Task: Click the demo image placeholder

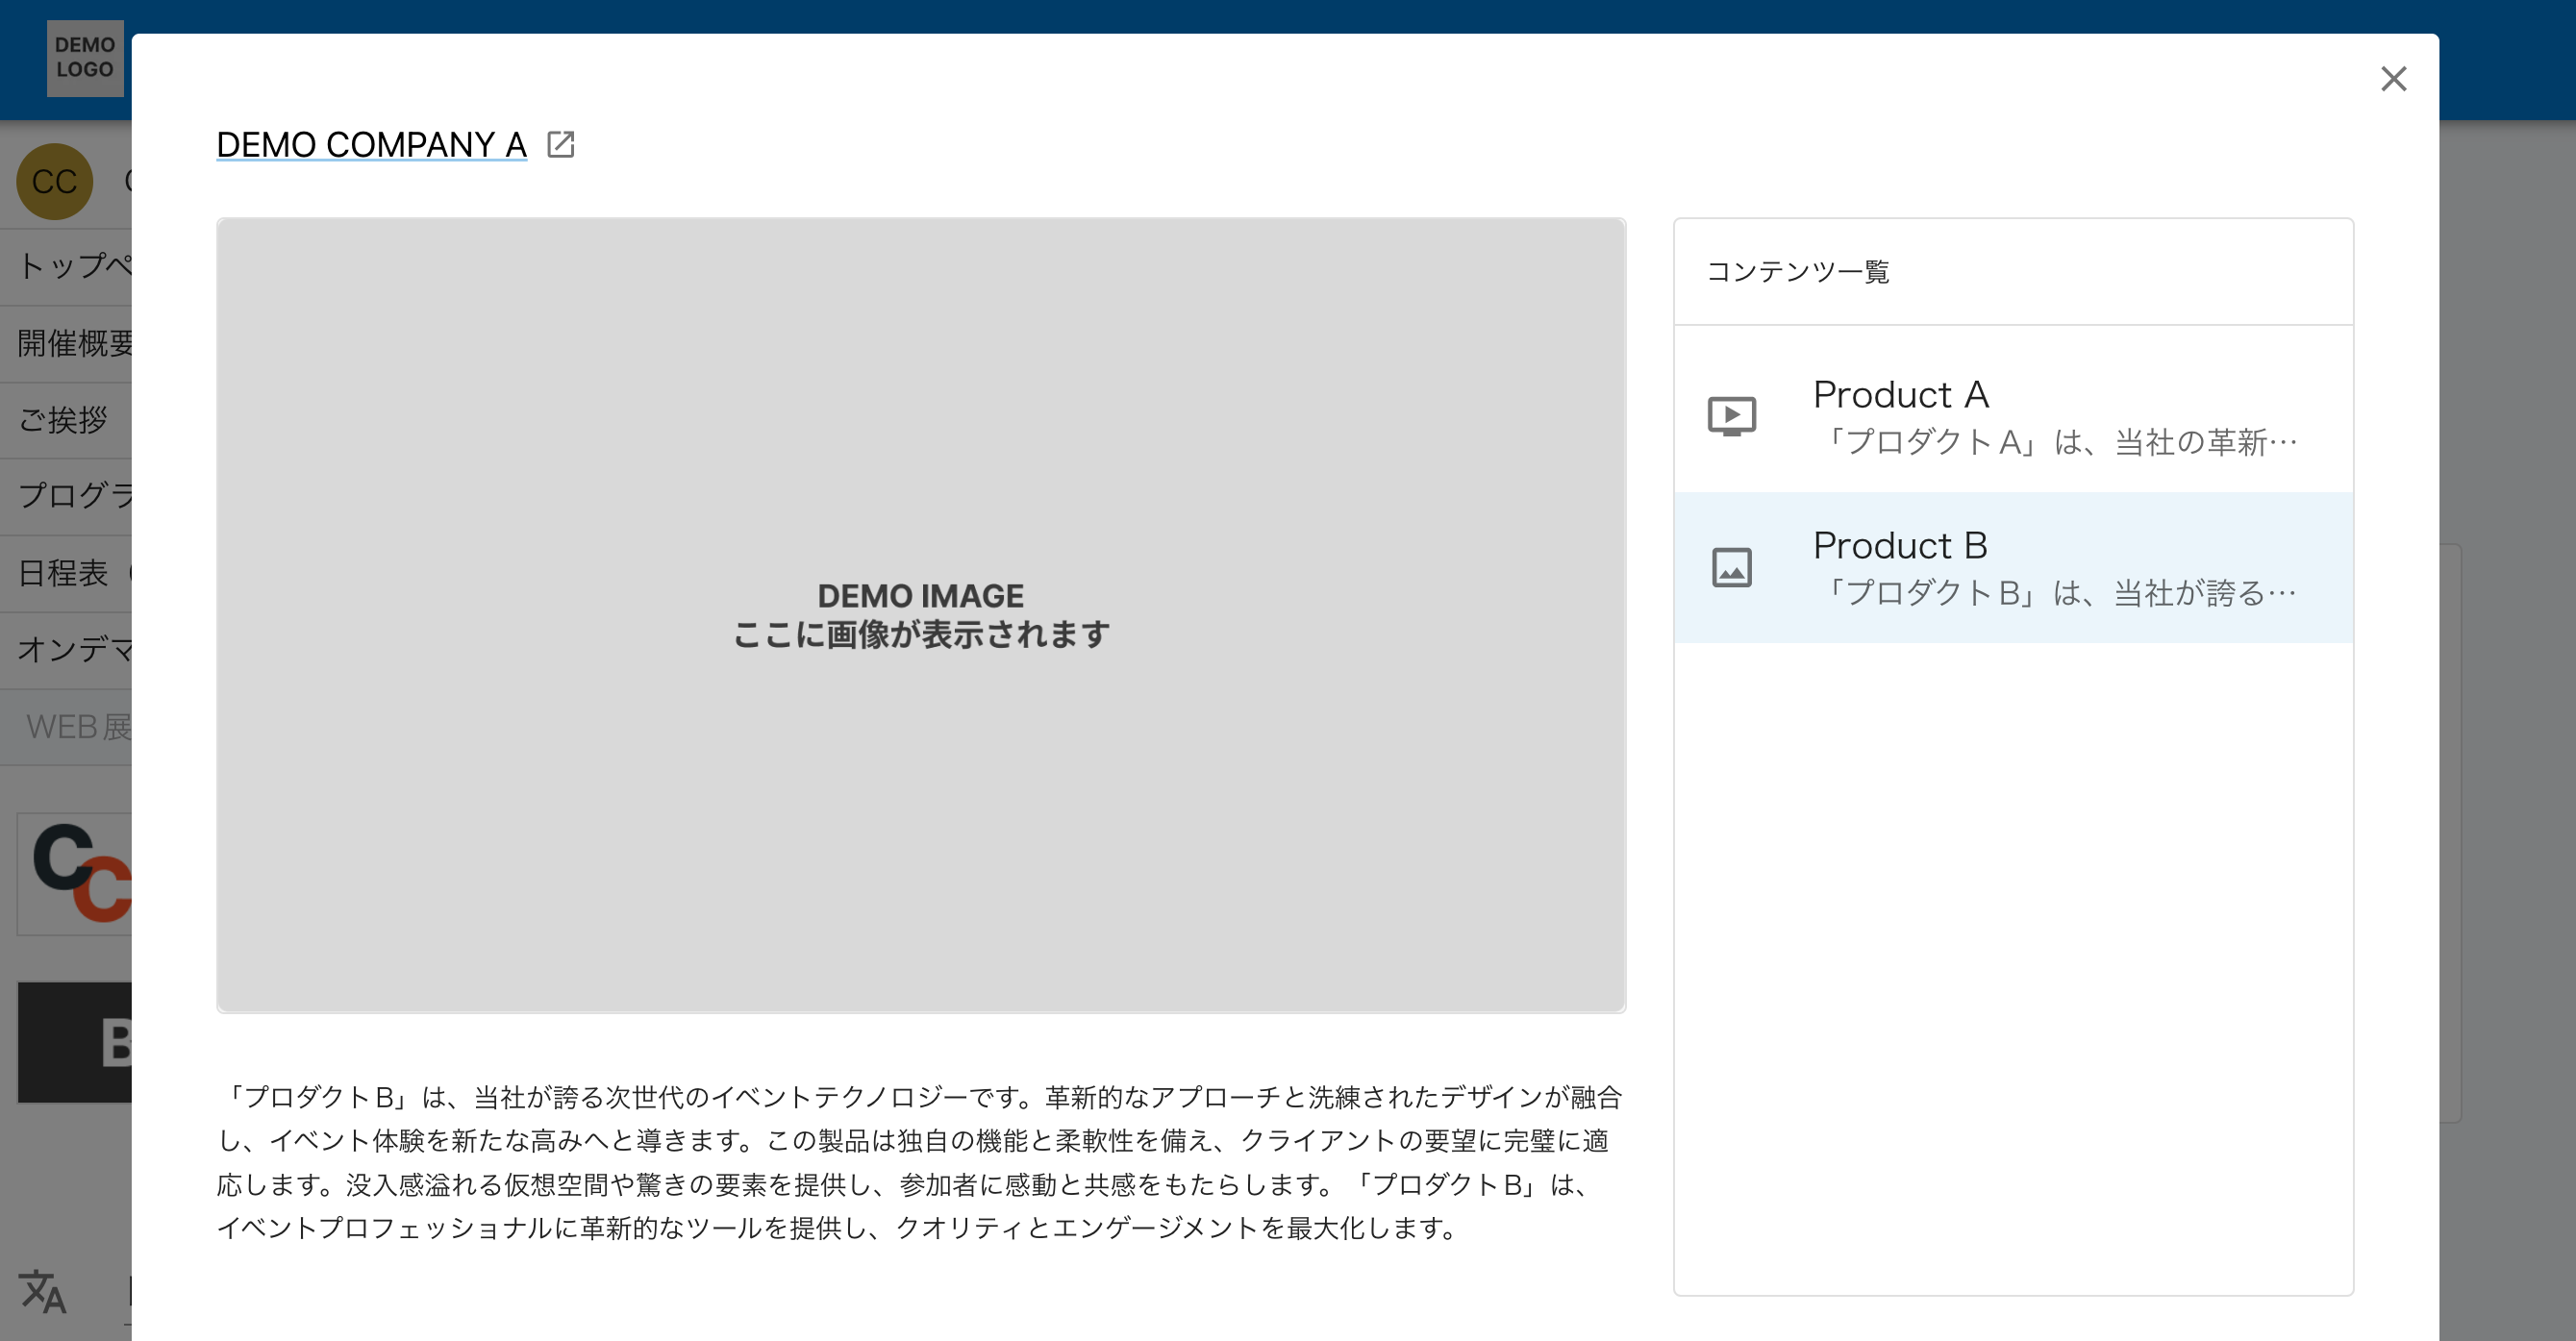Action: click(920, 615)
